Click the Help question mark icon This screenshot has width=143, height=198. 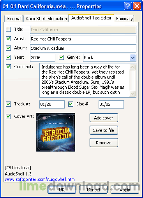pos(128,6)
